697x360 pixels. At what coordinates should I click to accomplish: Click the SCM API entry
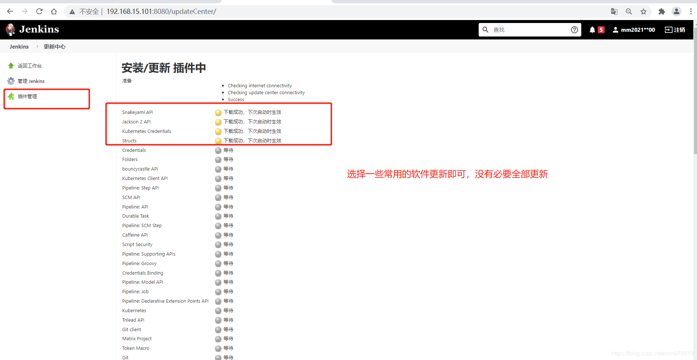pos(131,198)
